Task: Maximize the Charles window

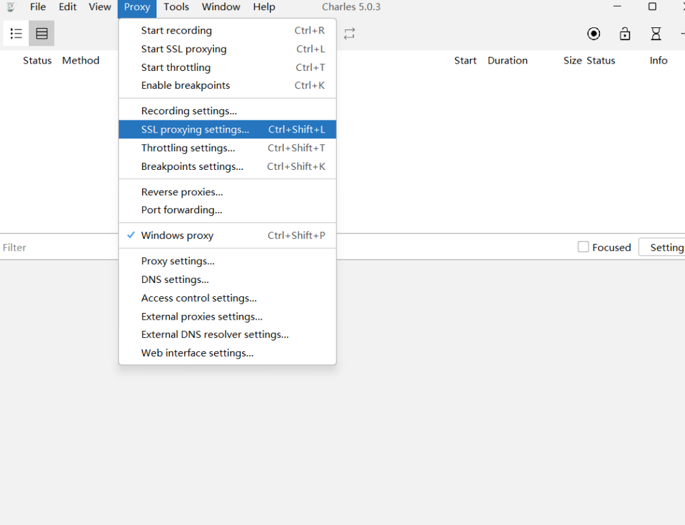Action: click(x=652, y=7)
